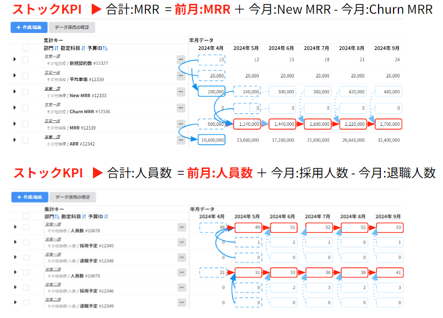Click 作成/編集 above the 人員数 table
The image size is (443, 318).
[x=30, y=197]
